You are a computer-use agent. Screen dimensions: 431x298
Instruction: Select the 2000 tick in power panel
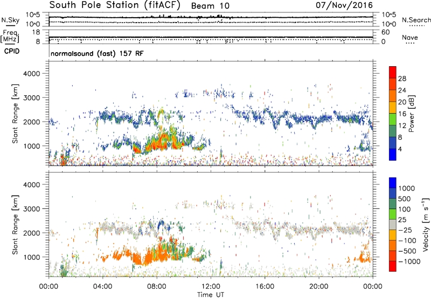tap(31, 122)
